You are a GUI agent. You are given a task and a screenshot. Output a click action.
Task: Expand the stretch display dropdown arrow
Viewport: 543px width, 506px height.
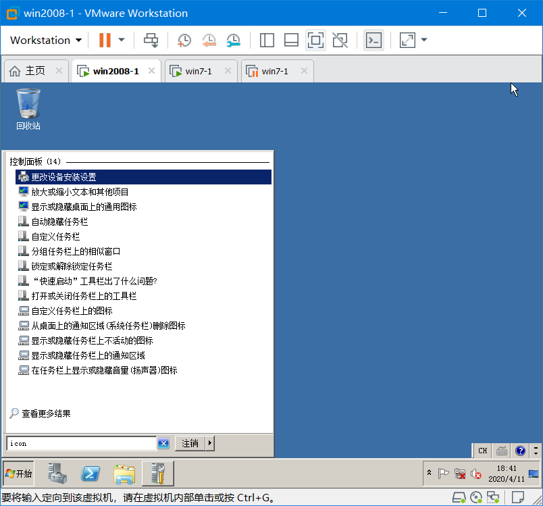click(424, 40)
